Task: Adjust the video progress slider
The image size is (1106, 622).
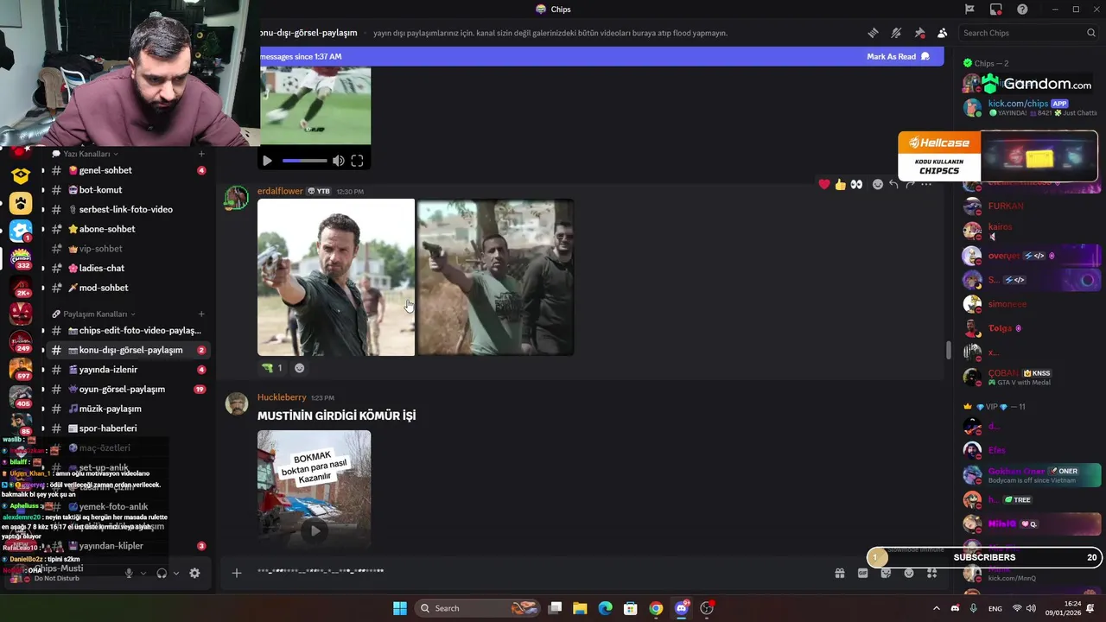Action: [304, 161]
